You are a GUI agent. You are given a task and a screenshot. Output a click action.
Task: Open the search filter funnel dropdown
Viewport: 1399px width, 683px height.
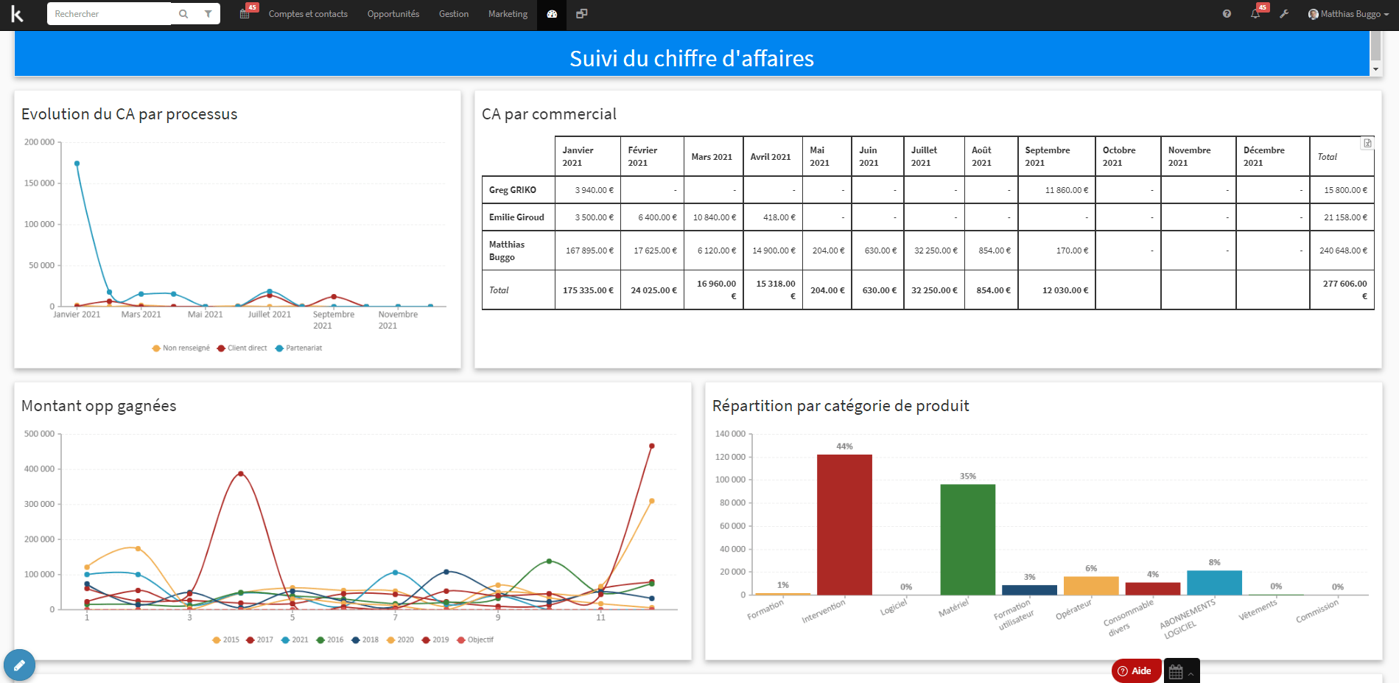pyautogui.click(x=208, y=13)
